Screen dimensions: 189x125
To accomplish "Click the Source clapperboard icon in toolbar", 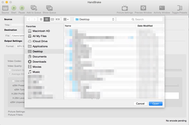I will [x=5, y=8].
